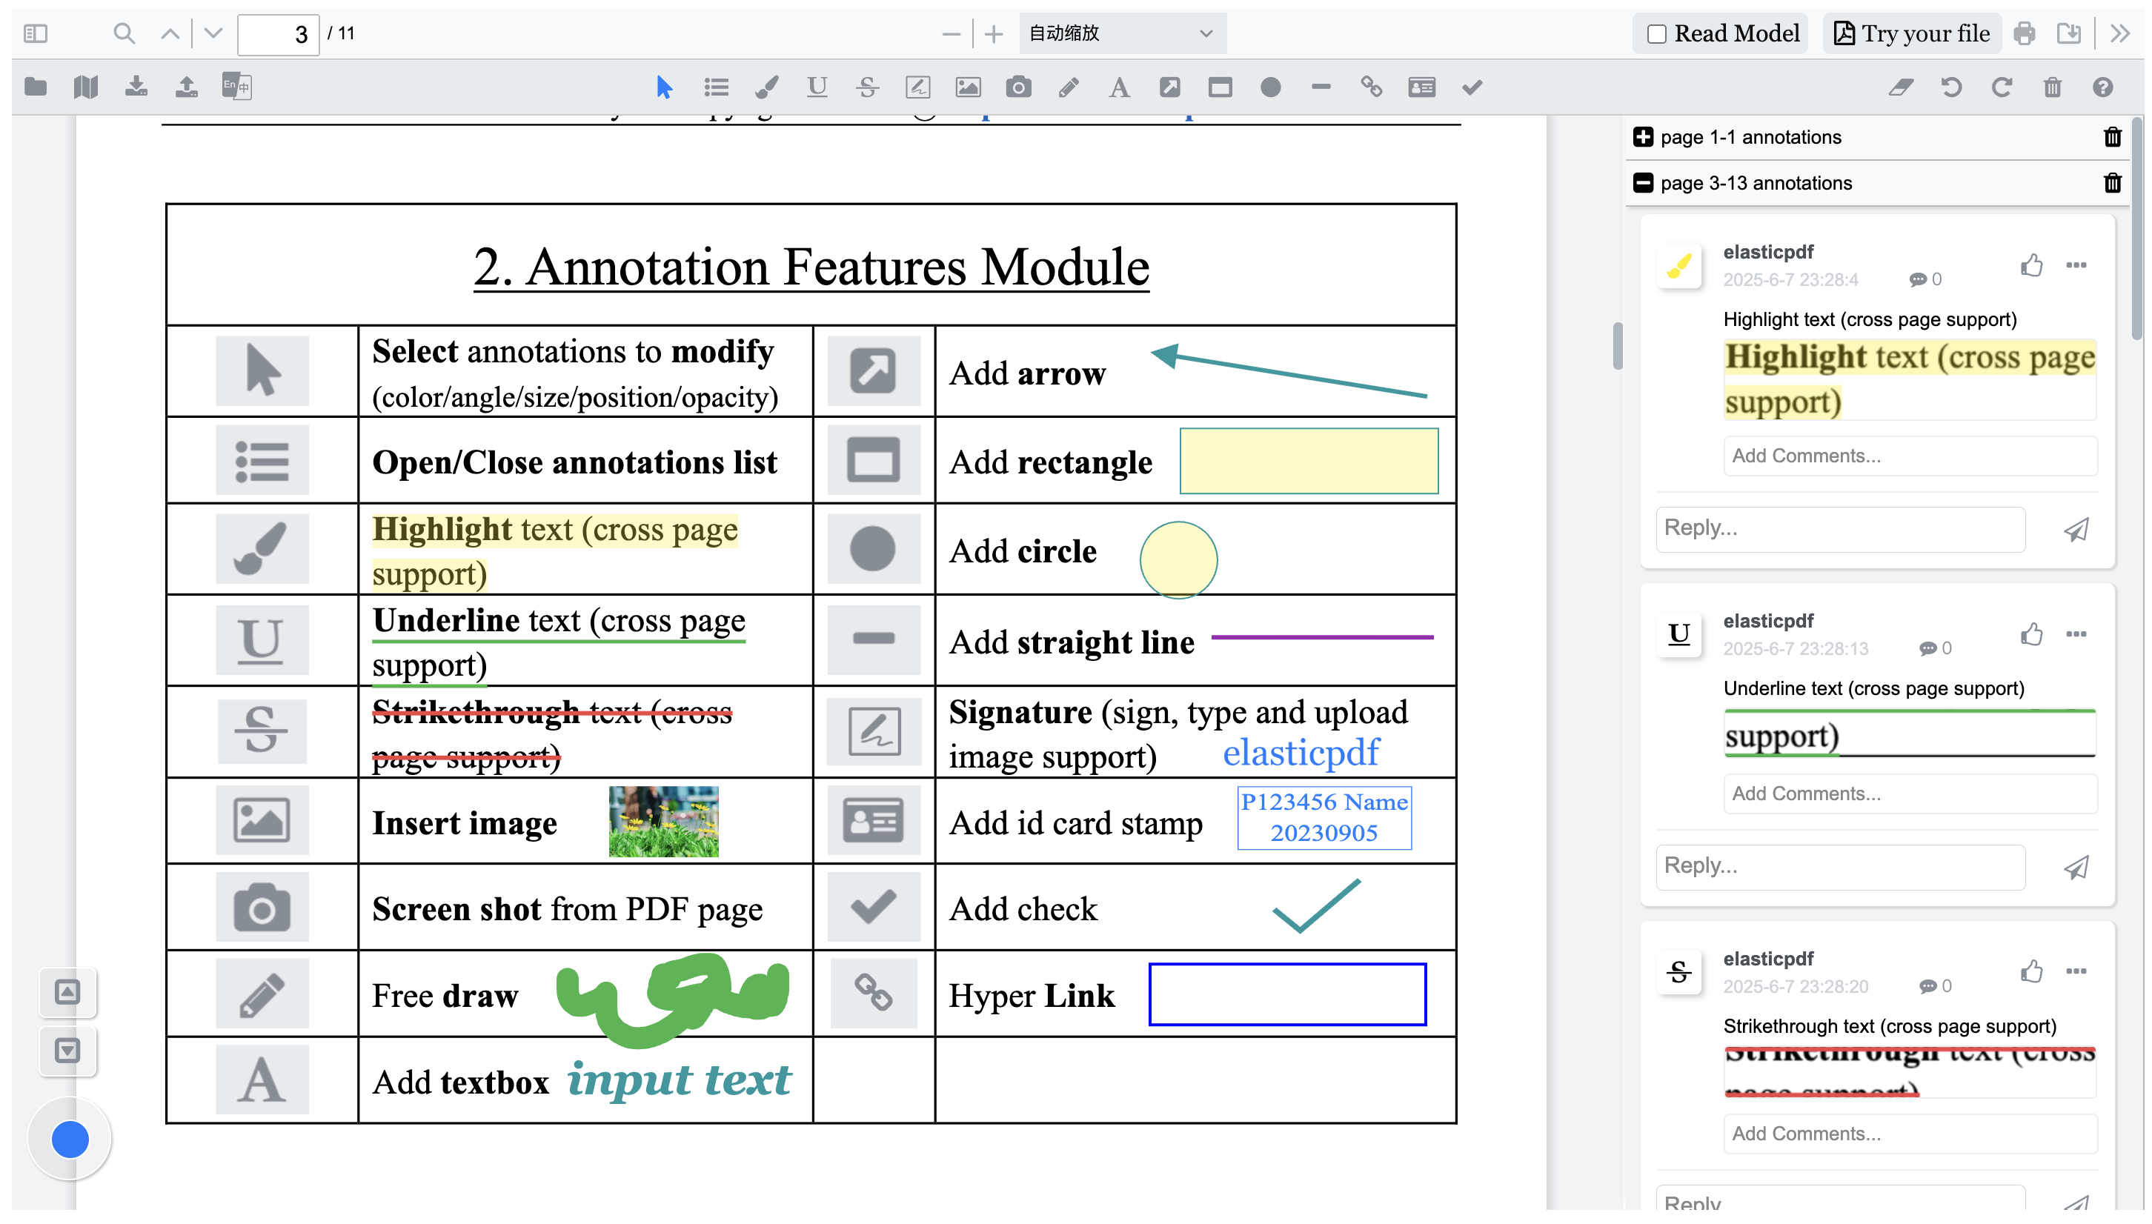
Task: Select the insert image tool
Action: point(968,87)
